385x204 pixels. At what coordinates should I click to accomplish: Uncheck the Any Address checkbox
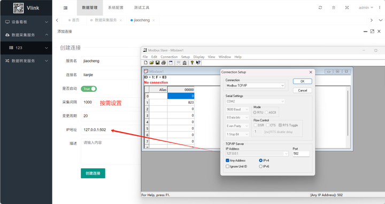pyautogui.click(x=227, y=160)
